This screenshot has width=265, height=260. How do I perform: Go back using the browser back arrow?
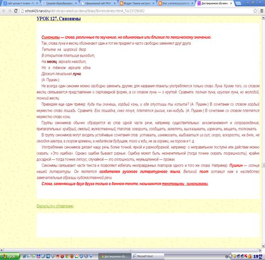(x=4, y=11)
